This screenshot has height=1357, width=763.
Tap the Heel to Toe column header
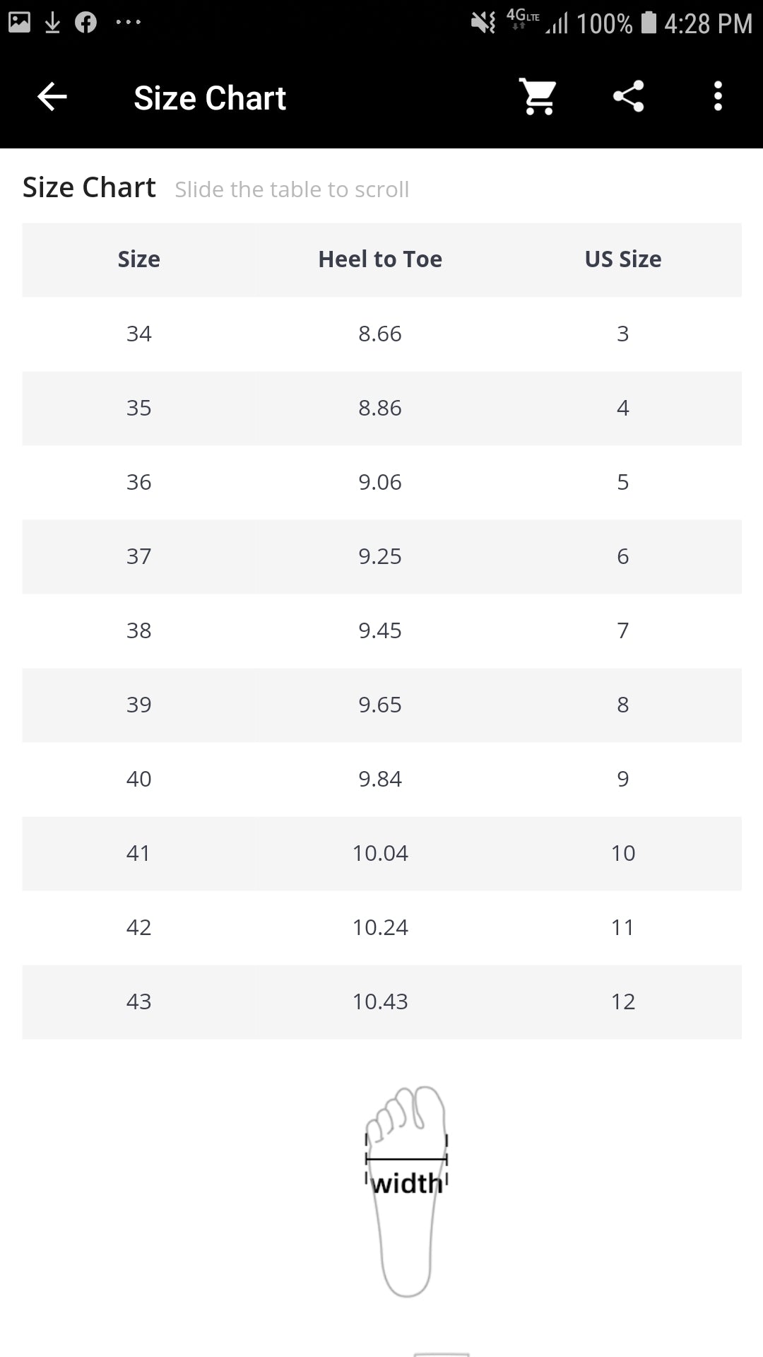click(380, 259)
